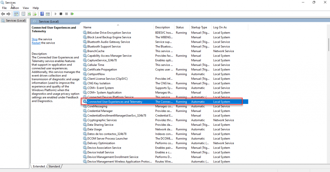Click the gear icon beside Credential Manager
This screenshot has width=330, height=172.
tap(85, 111)
